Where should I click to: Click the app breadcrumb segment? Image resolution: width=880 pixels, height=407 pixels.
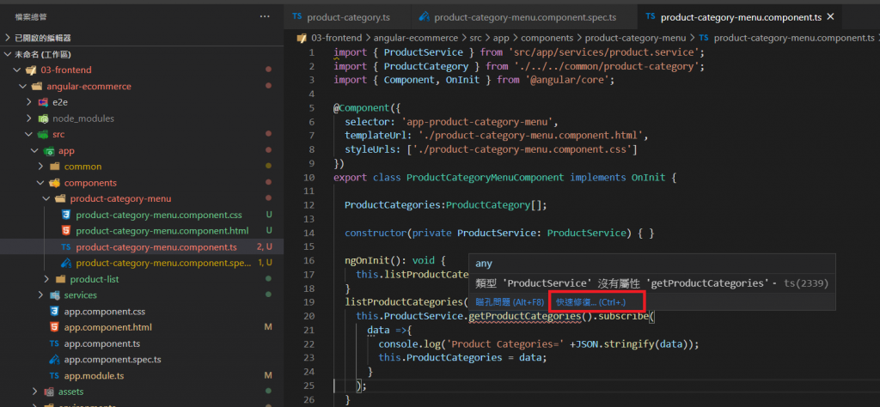501,38
